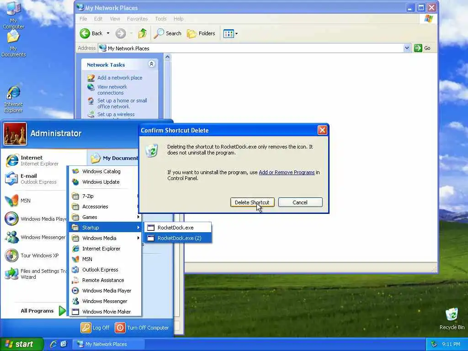
Task: Open Internet Explorer desktop shortcut
Action: (x=13, y=99)
